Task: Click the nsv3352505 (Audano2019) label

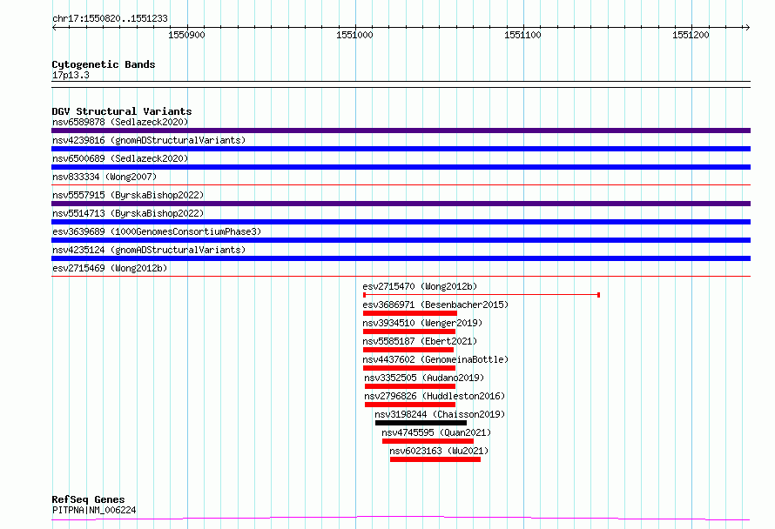Action: (x=424, y=378)
